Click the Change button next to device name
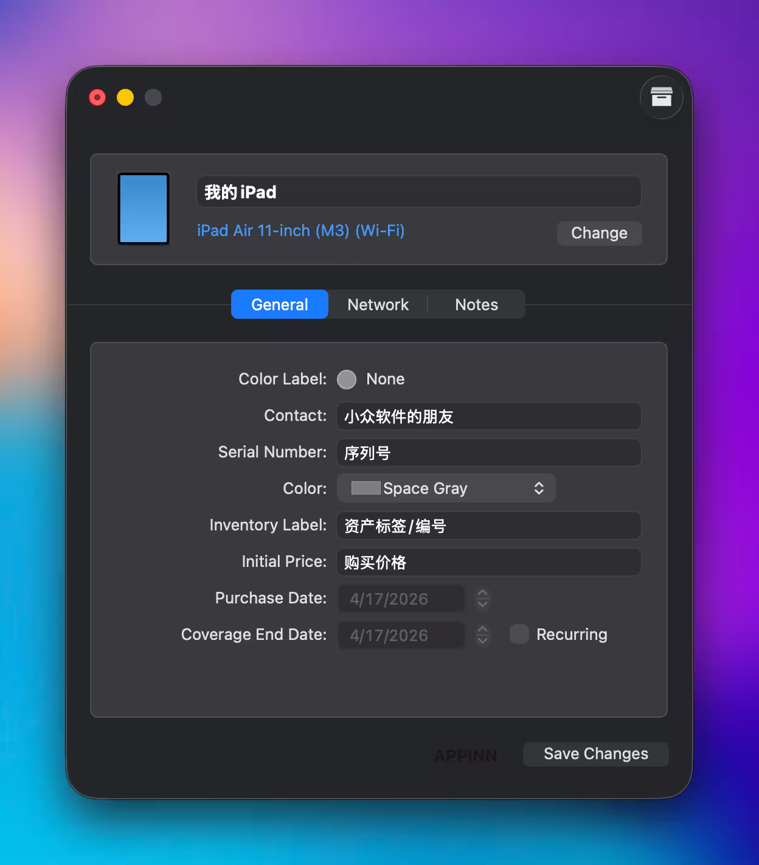 (599, 233)
